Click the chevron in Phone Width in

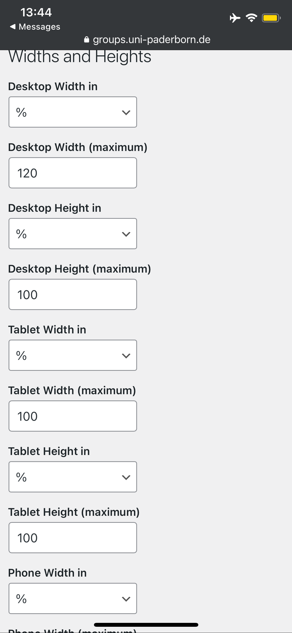point(126,599)
